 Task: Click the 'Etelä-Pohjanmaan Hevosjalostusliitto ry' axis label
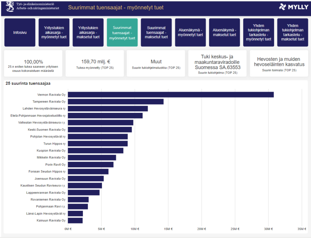pos(38,116)
